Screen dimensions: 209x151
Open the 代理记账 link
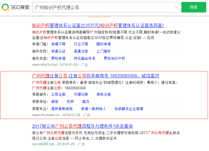click(x=81, y=94)
